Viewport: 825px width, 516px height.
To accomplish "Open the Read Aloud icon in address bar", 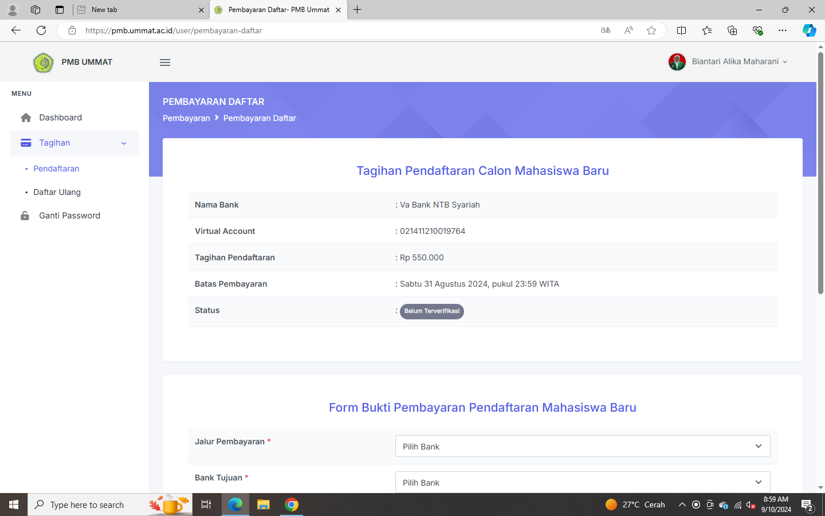I will coord(628,30).
